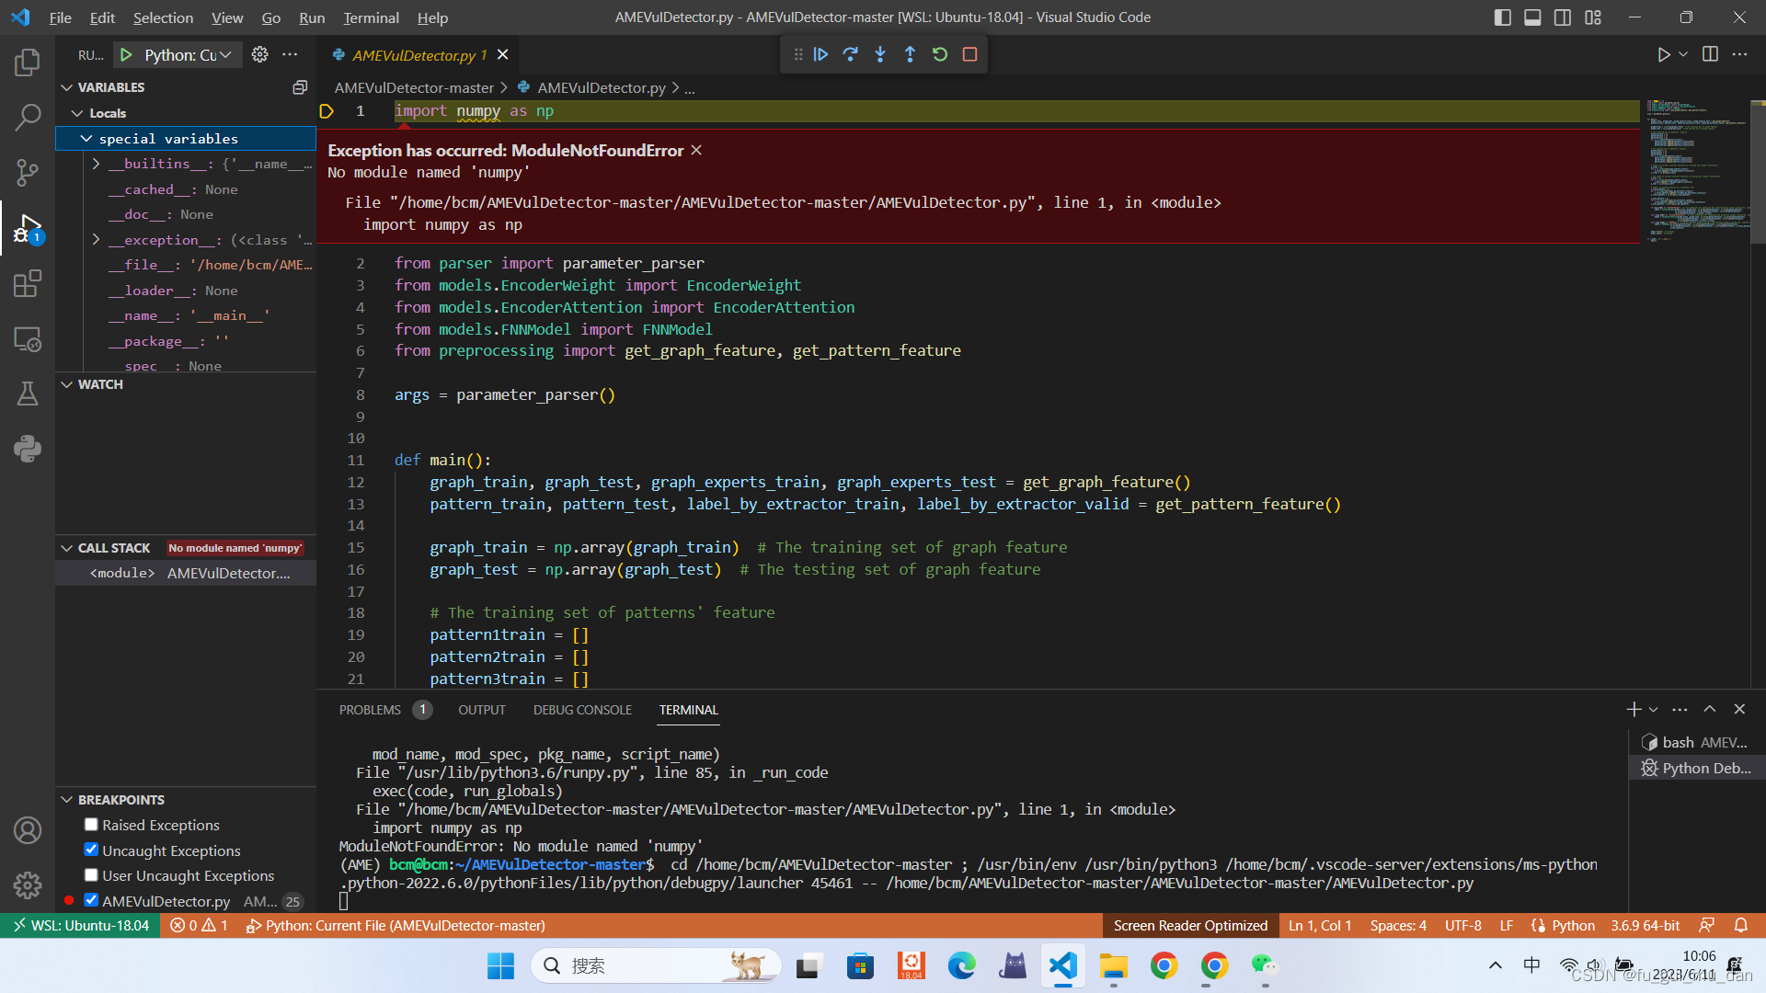Enable the Raised Exceptions breakpoint
The height and width of the screenshot is (993, 1766).
click(x=91, y=825)
